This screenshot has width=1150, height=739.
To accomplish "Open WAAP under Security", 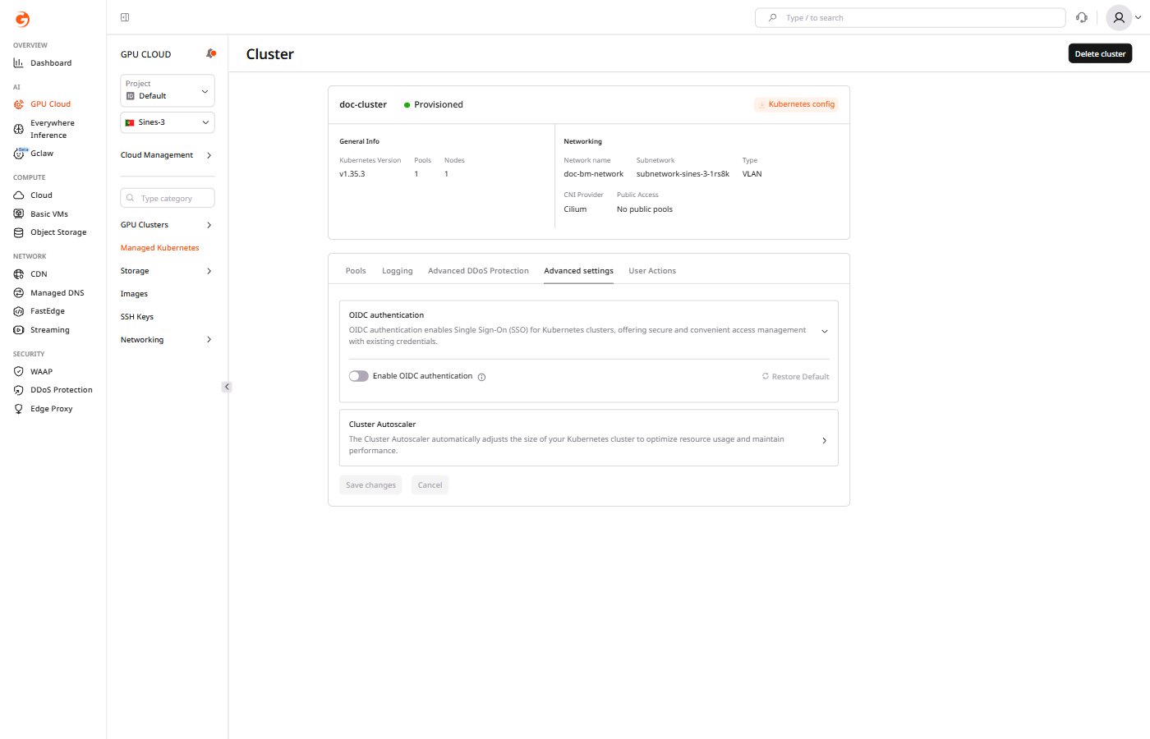I will [x=41, y=372].
